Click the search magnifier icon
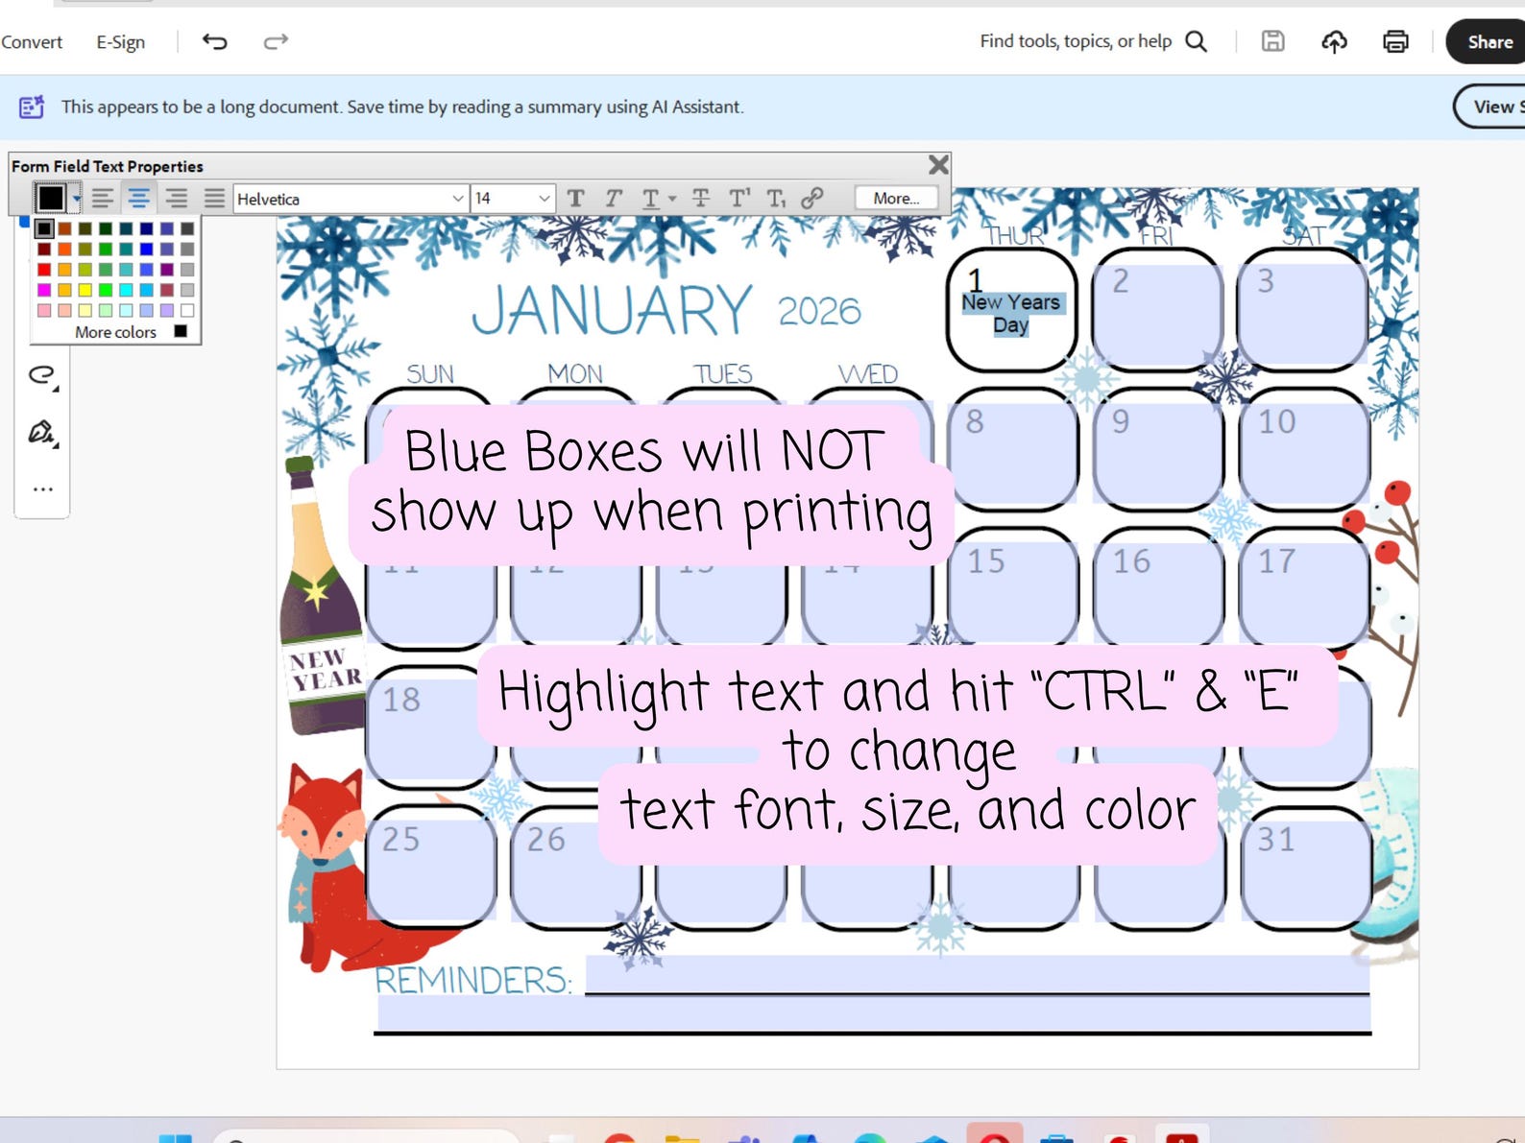This screenshot has height=1143, width=1525. point(1196,41)
